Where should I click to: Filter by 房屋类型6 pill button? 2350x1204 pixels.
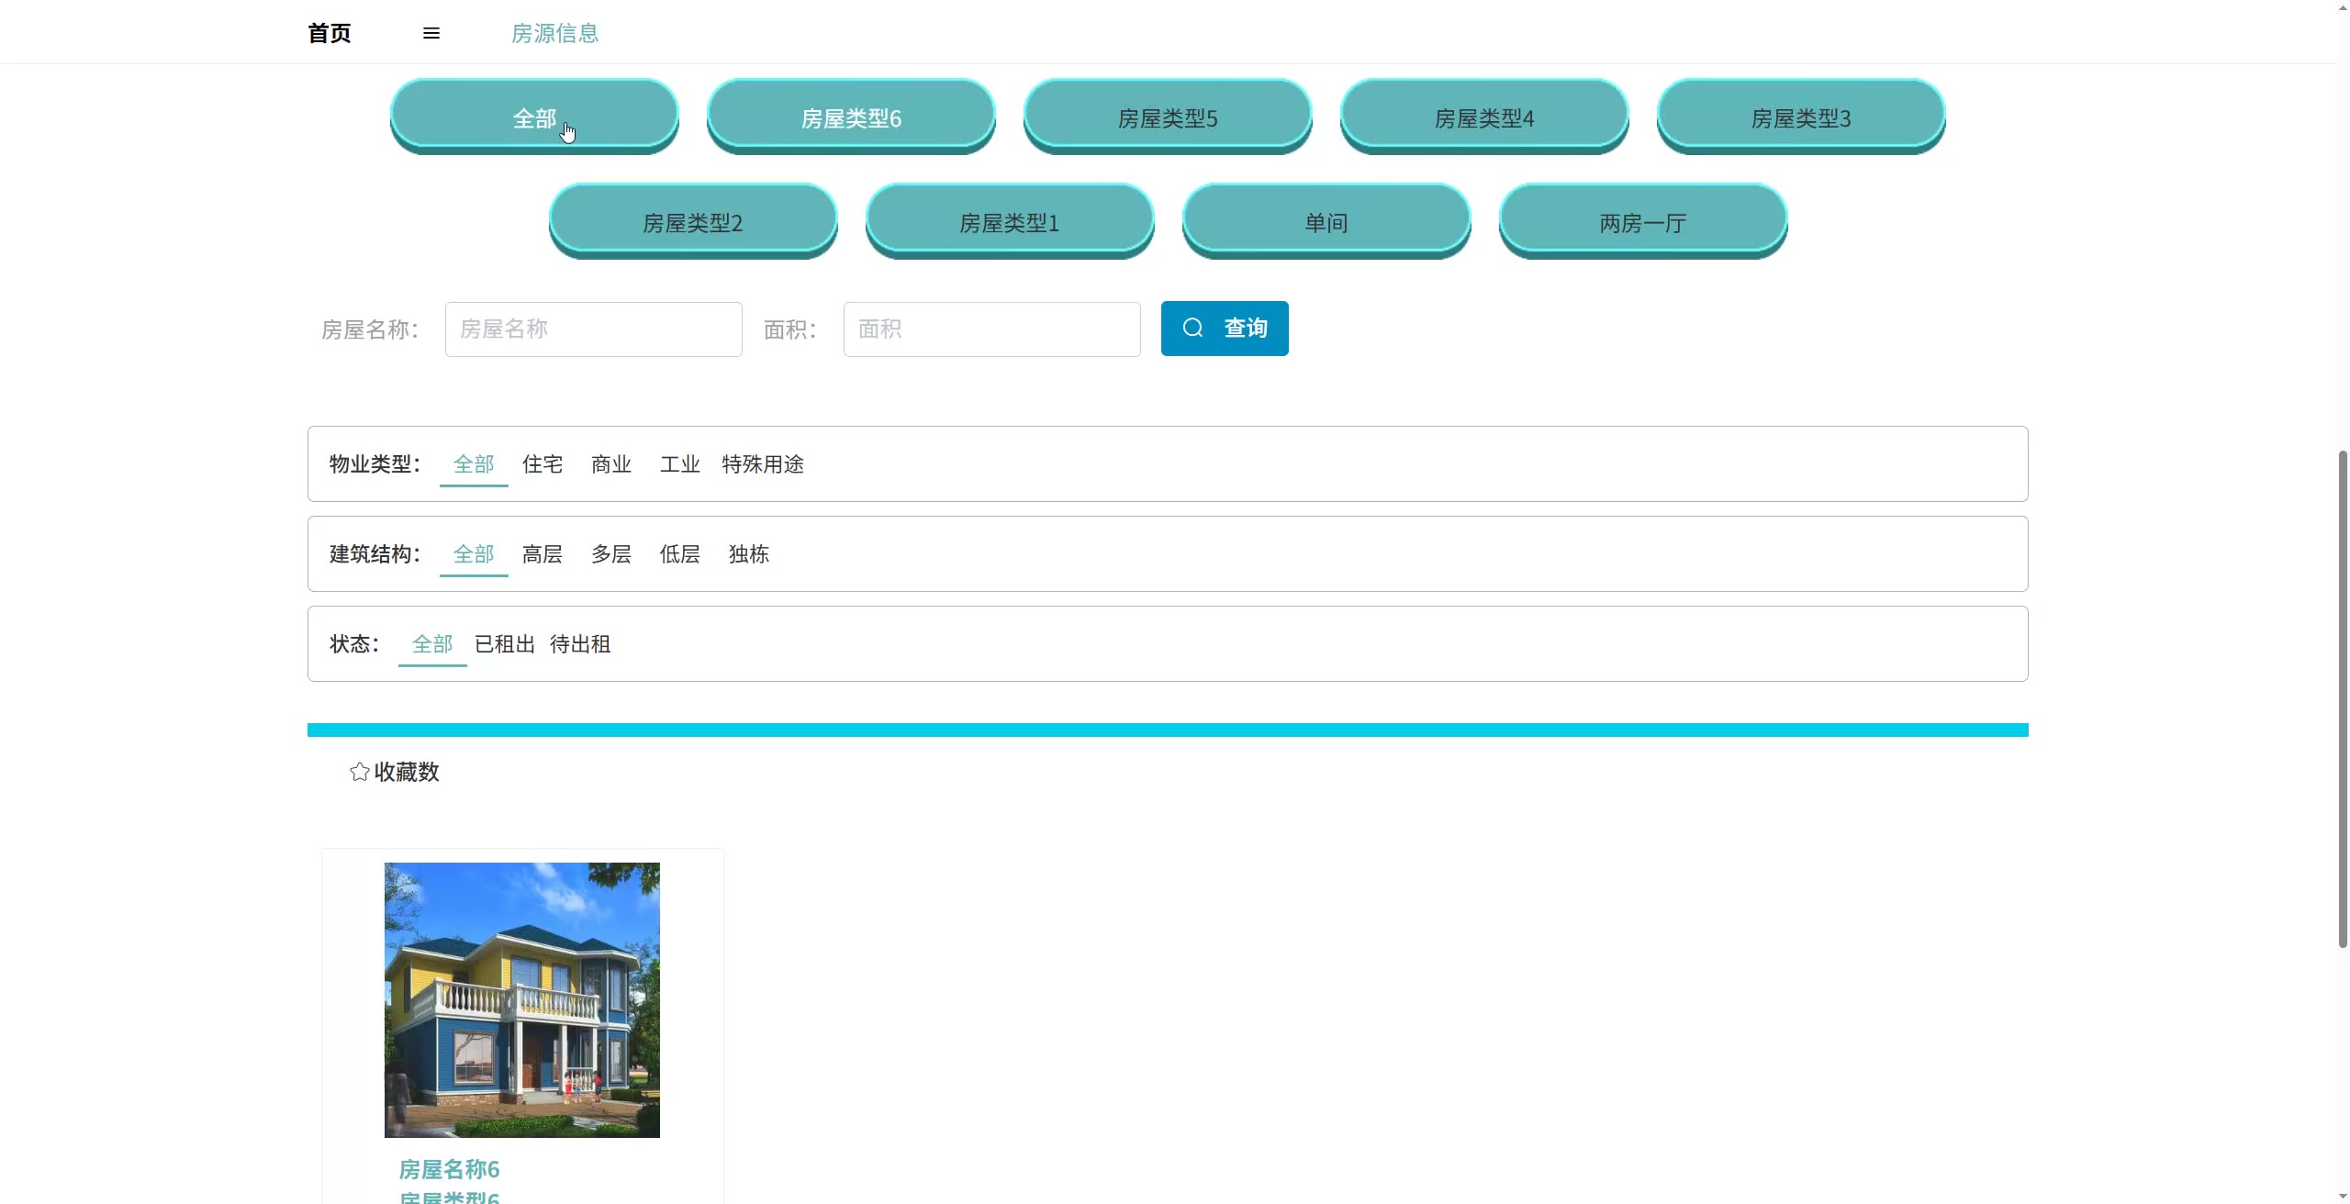coord(851,117)
